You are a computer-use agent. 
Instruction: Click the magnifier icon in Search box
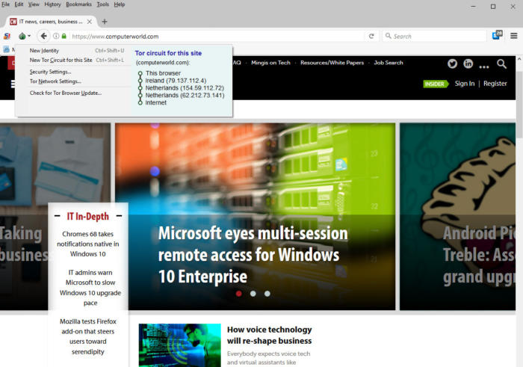pos(388,36)
